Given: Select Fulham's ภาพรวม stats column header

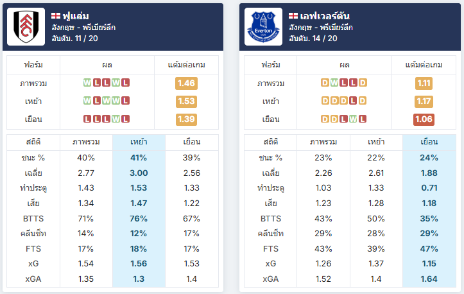Looking at the screenshot, I should 86,142.
